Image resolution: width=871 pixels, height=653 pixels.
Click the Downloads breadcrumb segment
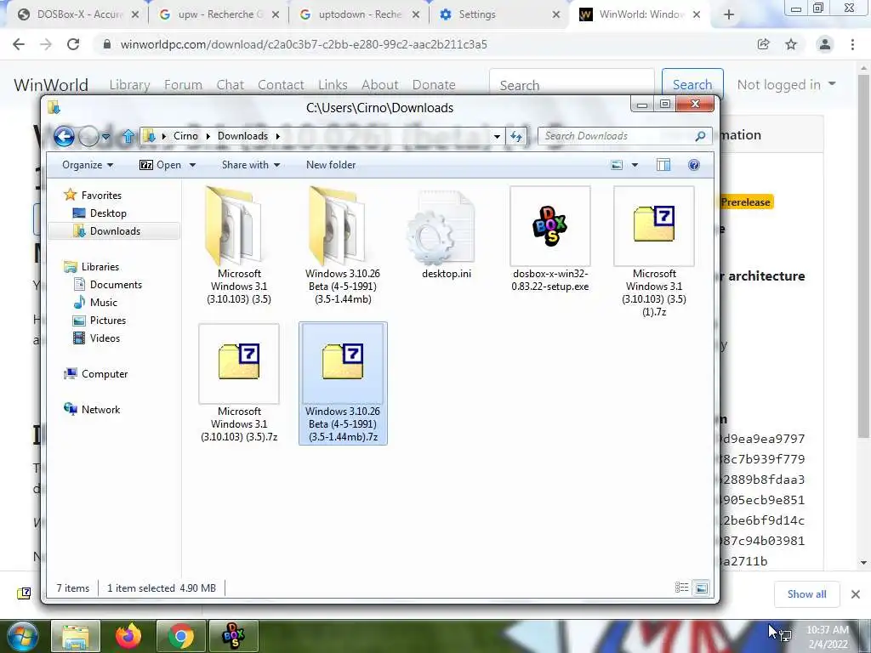click(242, 136)
